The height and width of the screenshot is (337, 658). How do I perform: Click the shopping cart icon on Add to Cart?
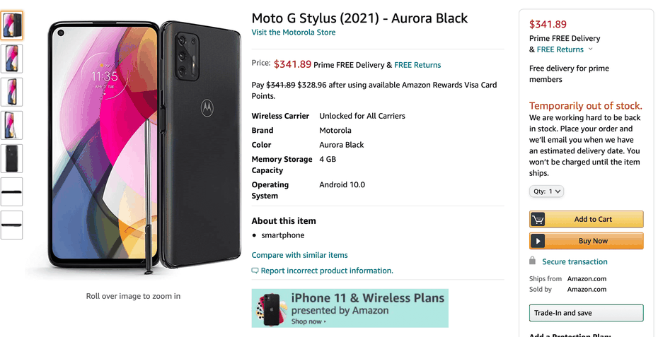pos(538,219)
